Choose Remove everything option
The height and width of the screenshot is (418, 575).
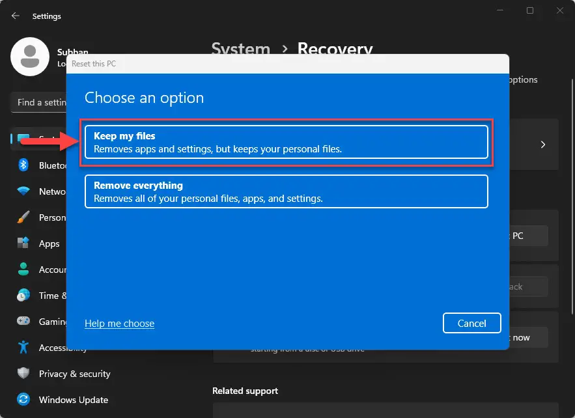[286, 191]
